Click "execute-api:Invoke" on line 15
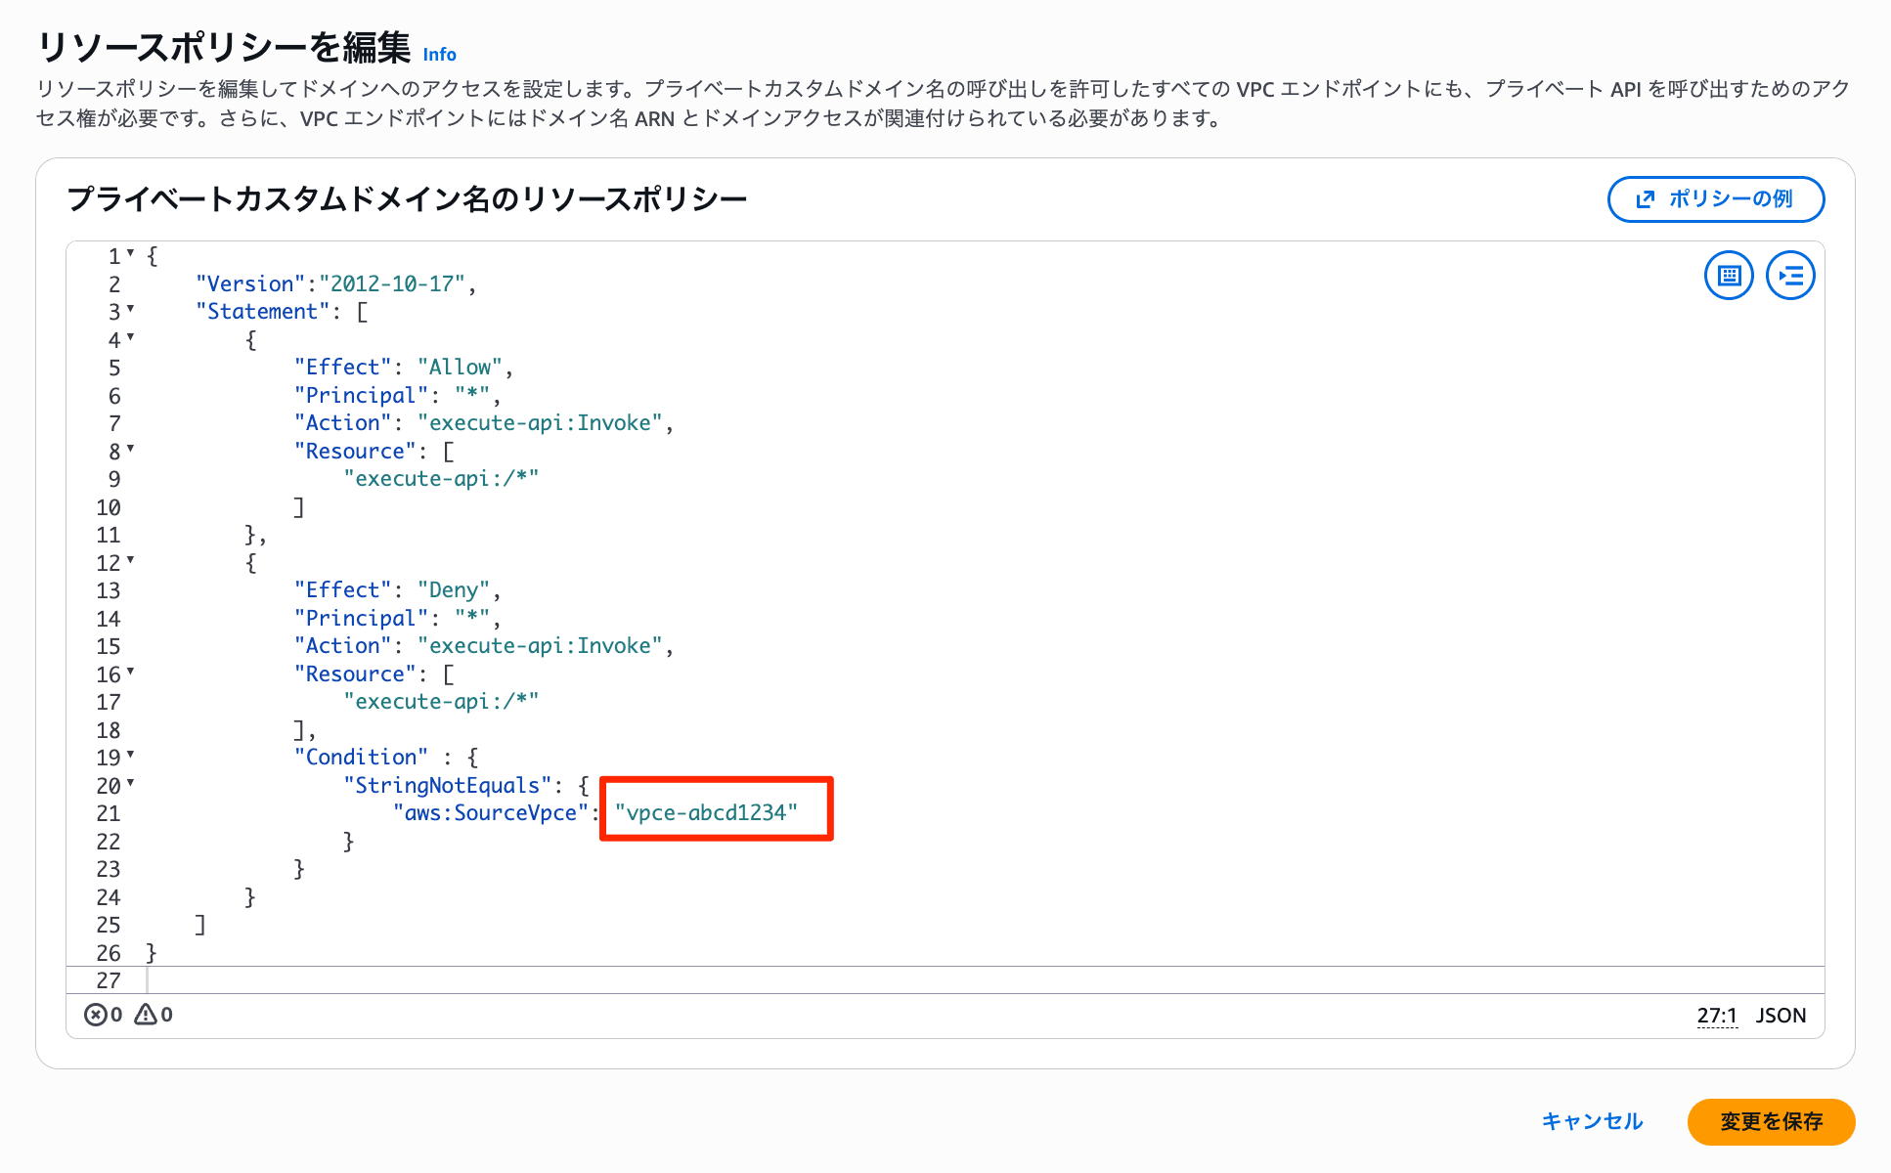This screenshot has height=1173, width=1891. 540,645
